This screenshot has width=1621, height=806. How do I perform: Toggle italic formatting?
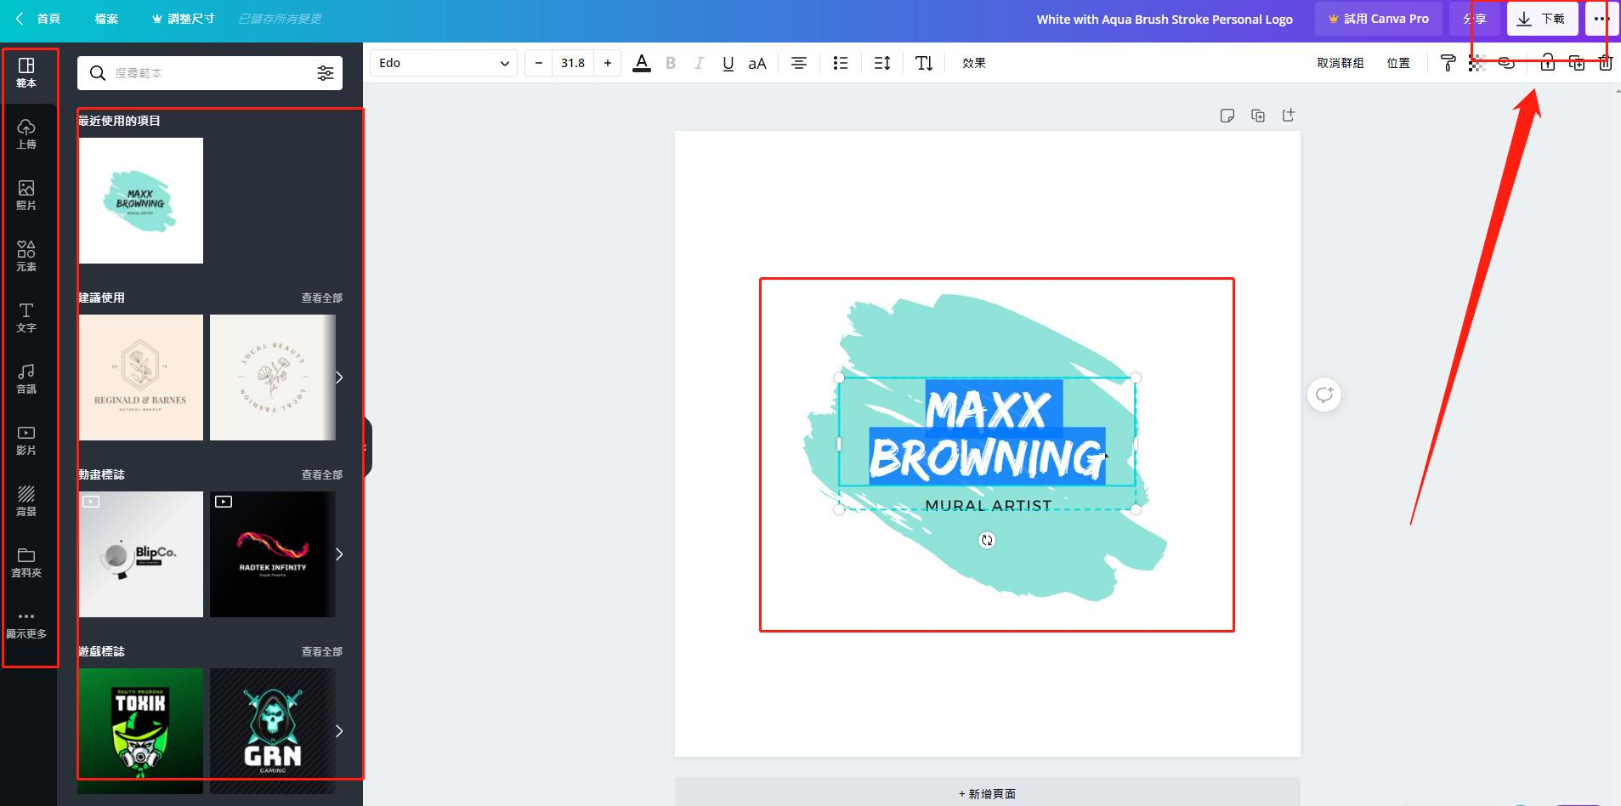point(699,63)
